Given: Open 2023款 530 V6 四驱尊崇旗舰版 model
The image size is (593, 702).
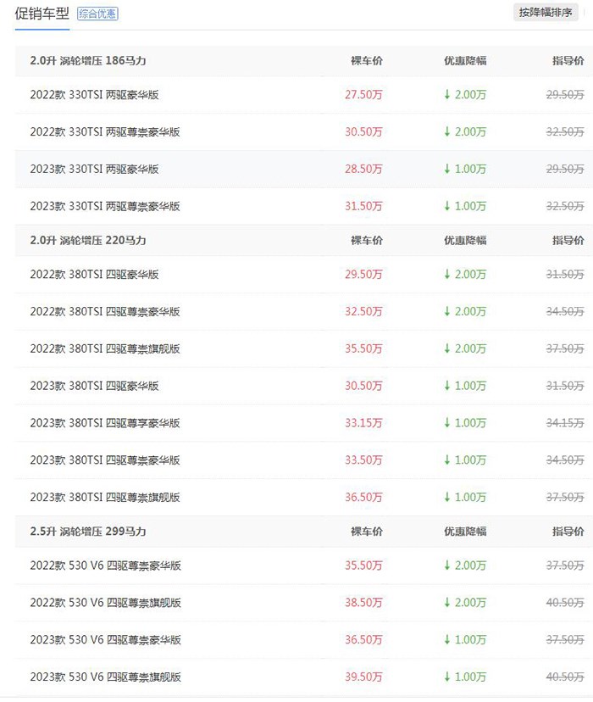Looking at the screenshot, I should (x=106, y=677).
